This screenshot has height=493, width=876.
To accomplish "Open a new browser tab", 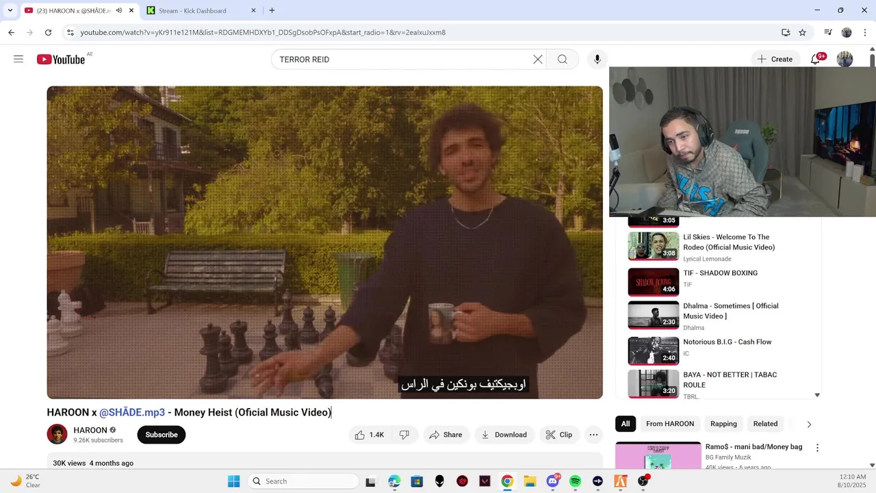I will click(x=272, y=10).
